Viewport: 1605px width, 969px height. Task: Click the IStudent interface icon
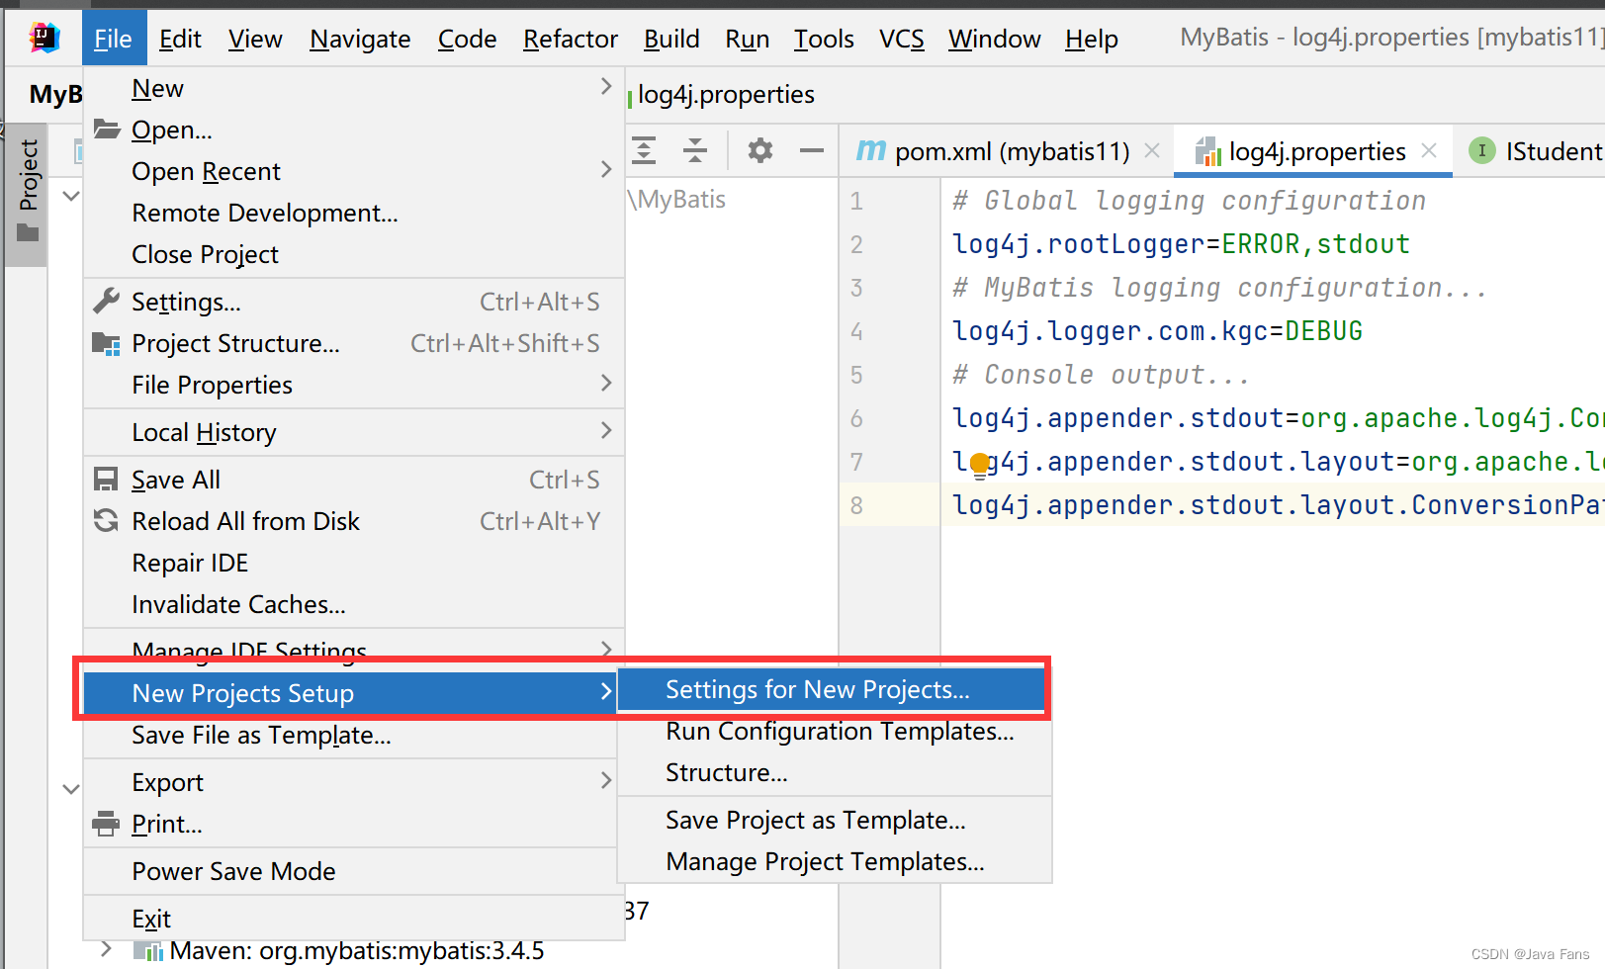point(1481,150)
